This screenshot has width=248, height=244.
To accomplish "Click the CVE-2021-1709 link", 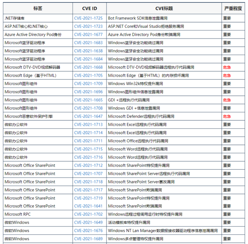I will click(88, 84).
